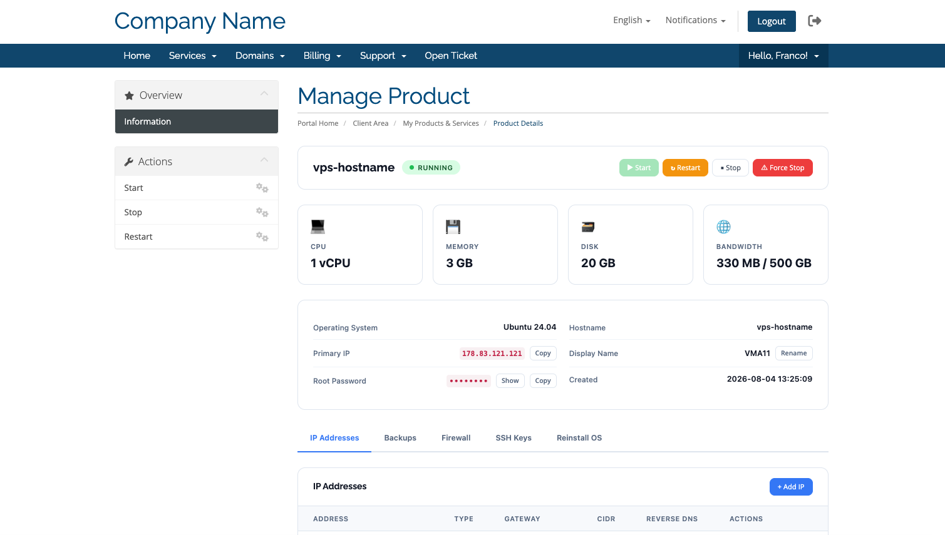
Task: Click the Memory floppy disk icon
Action: (453, 227)
